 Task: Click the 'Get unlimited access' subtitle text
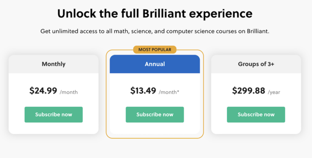click(x=155, y=31)
